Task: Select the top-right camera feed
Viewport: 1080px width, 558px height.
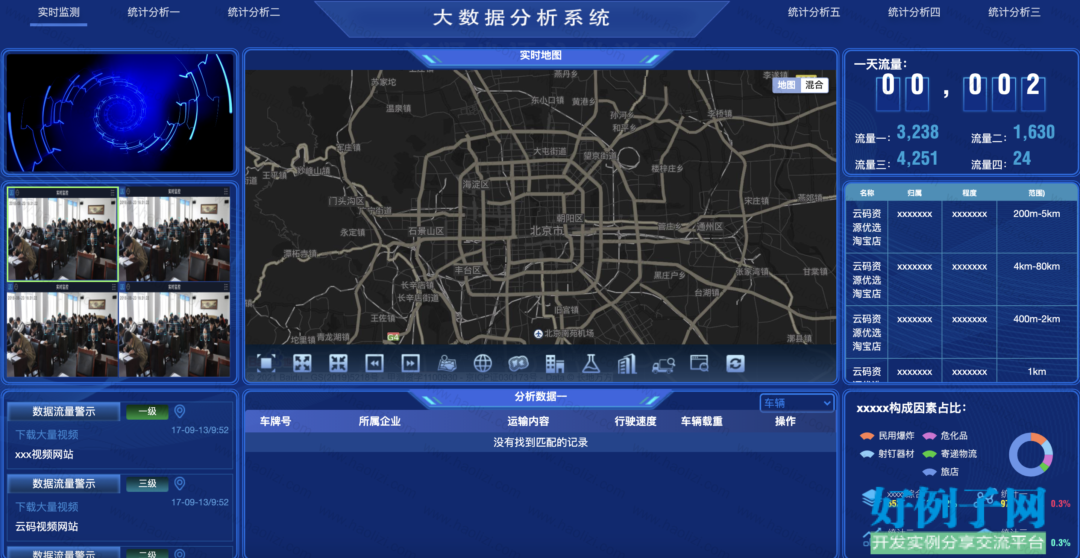Action: pos(174,234)
